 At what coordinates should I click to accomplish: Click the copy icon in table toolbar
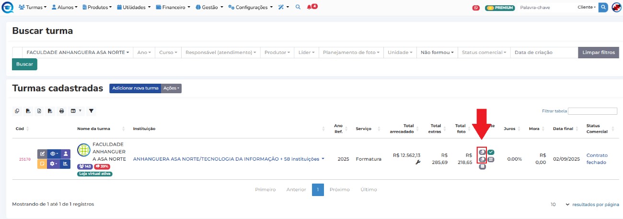point(17,111)
